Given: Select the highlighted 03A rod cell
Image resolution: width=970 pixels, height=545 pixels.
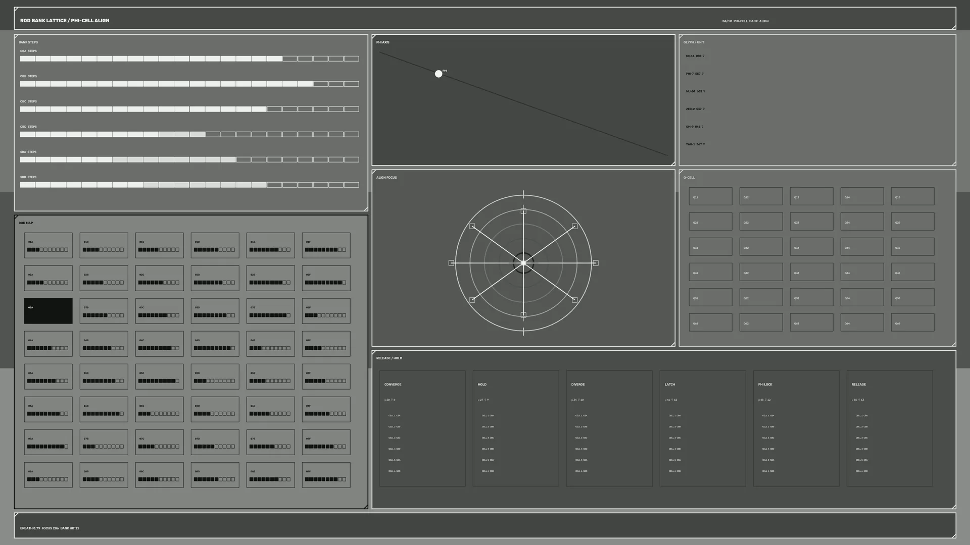Looking at the screenshot, I should click(48, 311).
